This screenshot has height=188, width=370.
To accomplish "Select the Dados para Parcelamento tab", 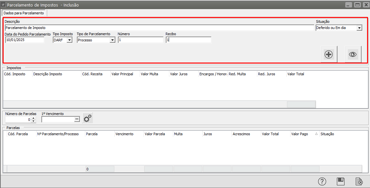I will [24, 13].
